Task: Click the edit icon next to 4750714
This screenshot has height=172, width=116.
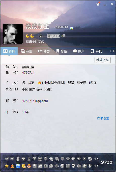Action: [71, 28]
